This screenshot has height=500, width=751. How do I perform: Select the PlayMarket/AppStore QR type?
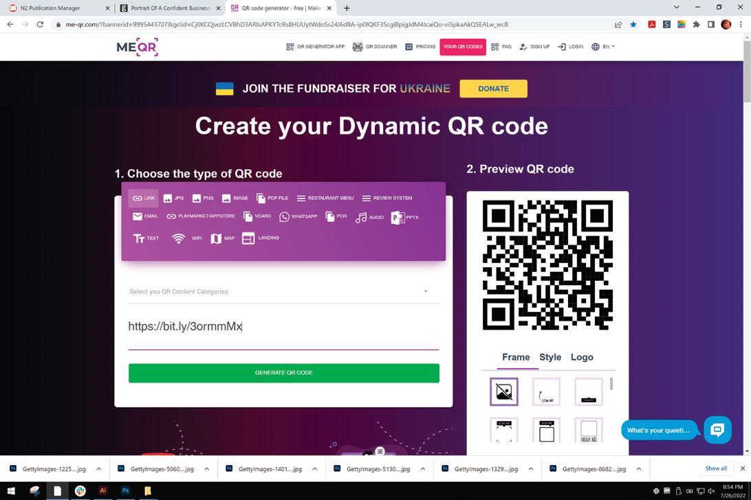[201, 216]
